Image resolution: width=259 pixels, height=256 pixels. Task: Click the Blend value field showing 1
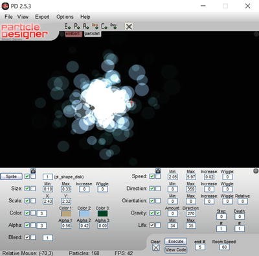(48, 238)
